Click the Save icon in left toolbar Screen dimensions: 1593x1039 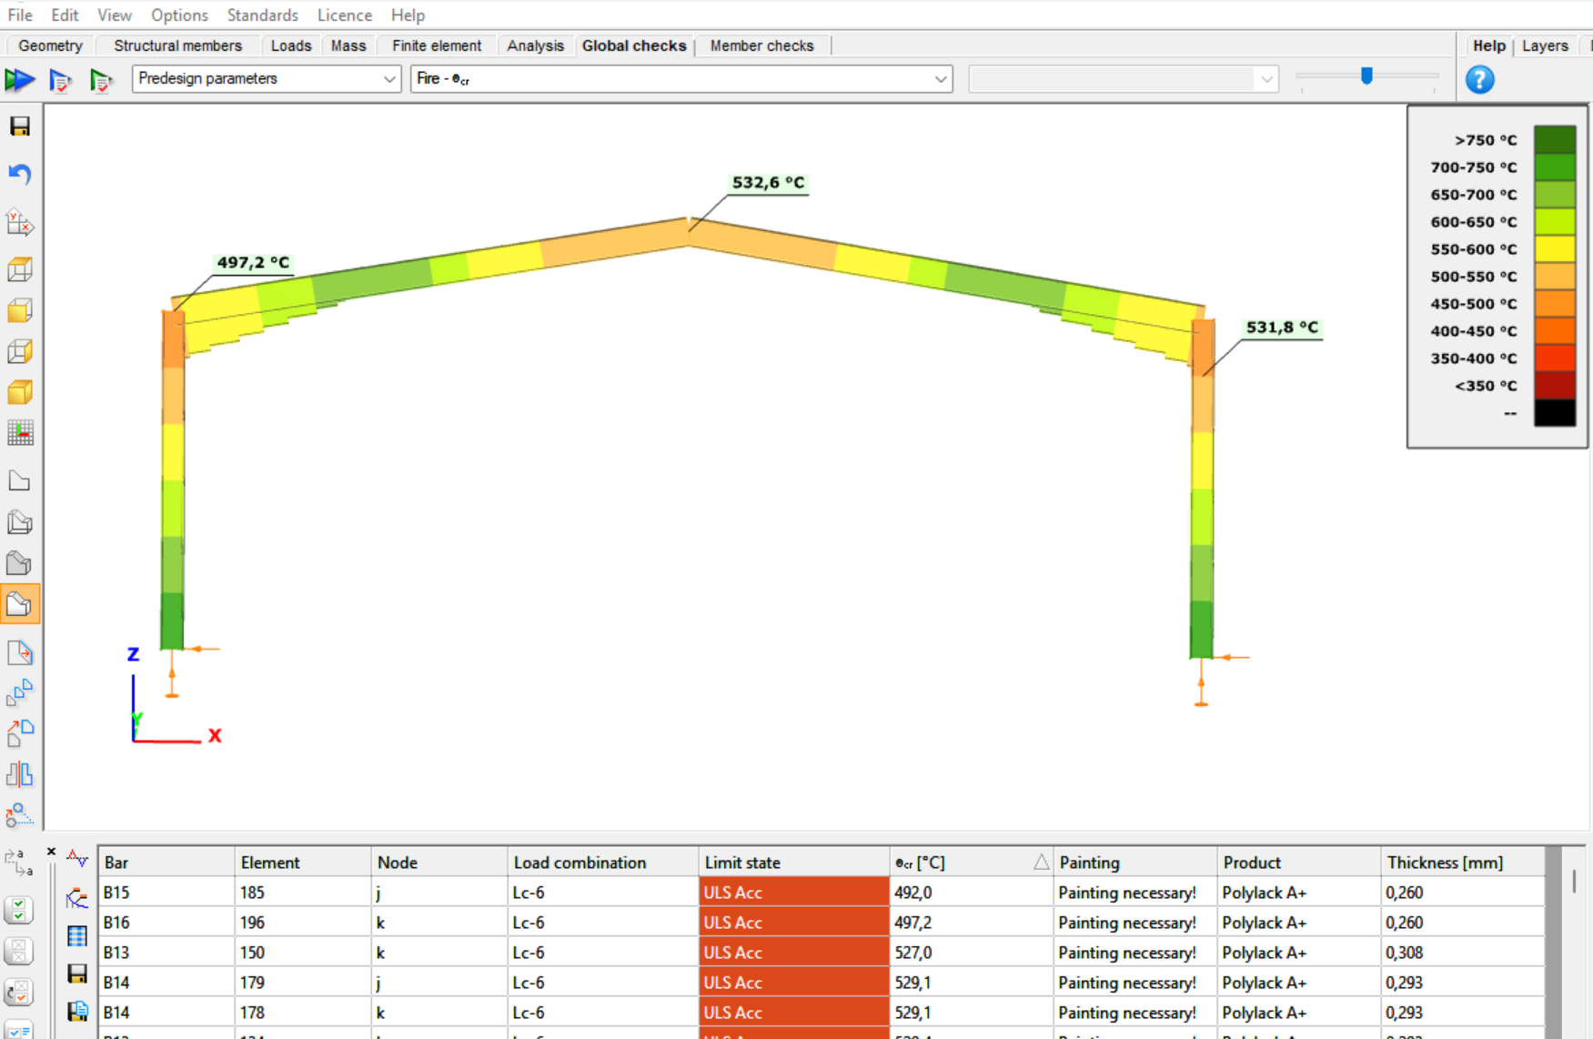(x=20, y=126)
